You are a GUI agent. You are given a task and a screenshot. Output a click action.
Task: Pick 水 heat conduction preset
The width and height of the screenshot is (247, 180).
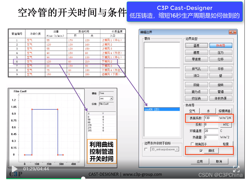click(208, 111)
